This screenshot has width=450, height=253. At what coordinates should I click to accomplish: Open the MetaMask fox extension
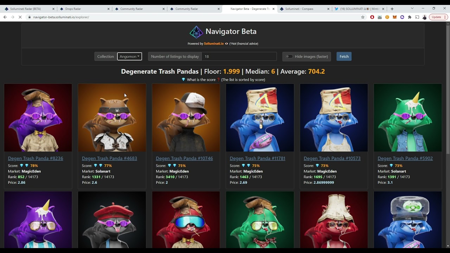(395, 17)
